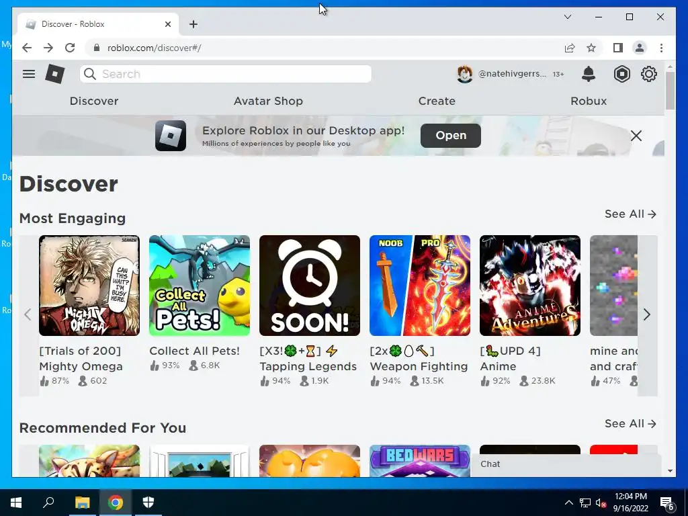
Task: Open the tab search dropdown chevron
Action: (x=567, y=17)
